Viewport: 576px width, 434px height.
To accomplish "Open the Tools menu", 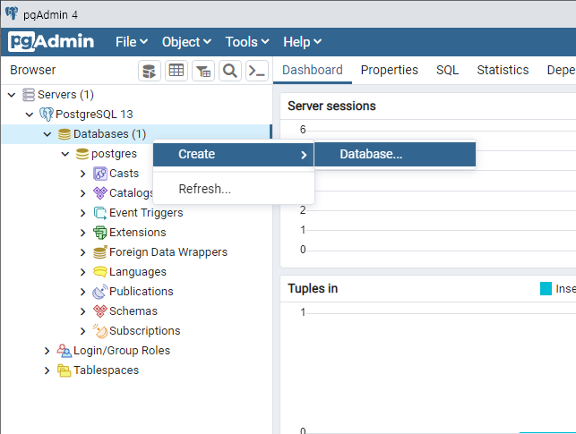I will coord(247,42).
